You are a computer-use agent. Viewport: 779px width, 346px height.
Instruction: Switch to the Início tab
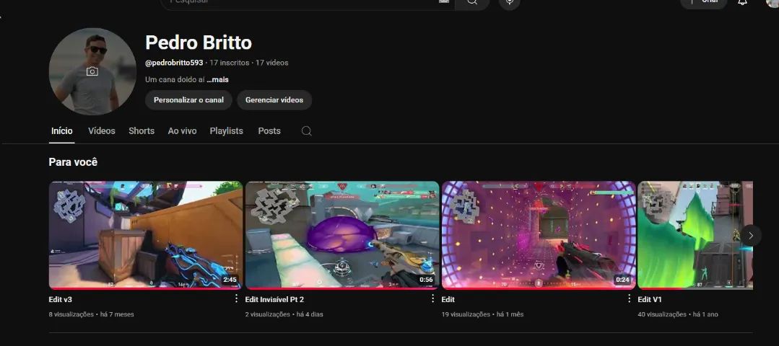(61, 131)
